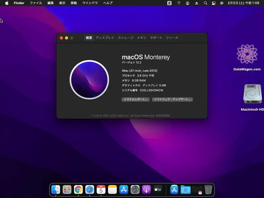Click the Wi-Fi status icon in the menu bar
This screenshot has height=198, width=264.
coord(179,3)
